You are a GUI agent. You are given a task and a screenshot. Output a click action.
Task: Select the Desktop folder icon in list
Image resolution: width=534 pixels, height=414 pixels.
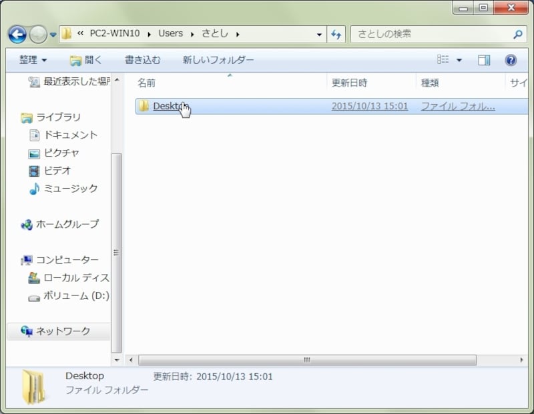click(x=144, y=106)
